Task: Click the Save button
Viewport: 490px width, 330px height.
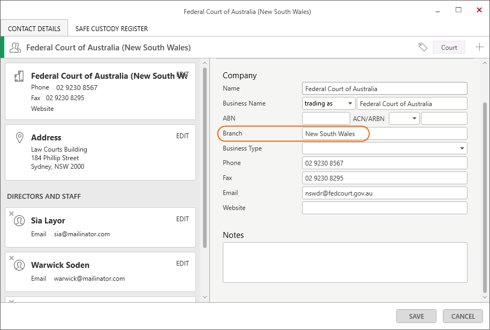Action: (x=416, y=316)
